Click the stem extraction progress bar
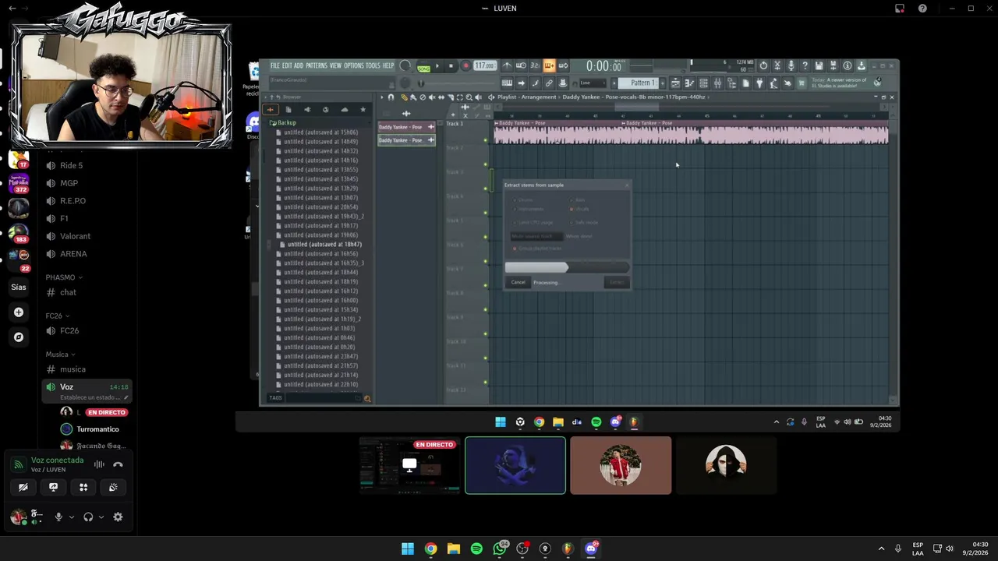Screen dimensions: 998x561 (x=567, y=267)
